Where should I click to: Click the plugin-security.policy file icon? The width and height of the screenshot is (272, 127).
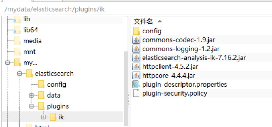[137, 93]
